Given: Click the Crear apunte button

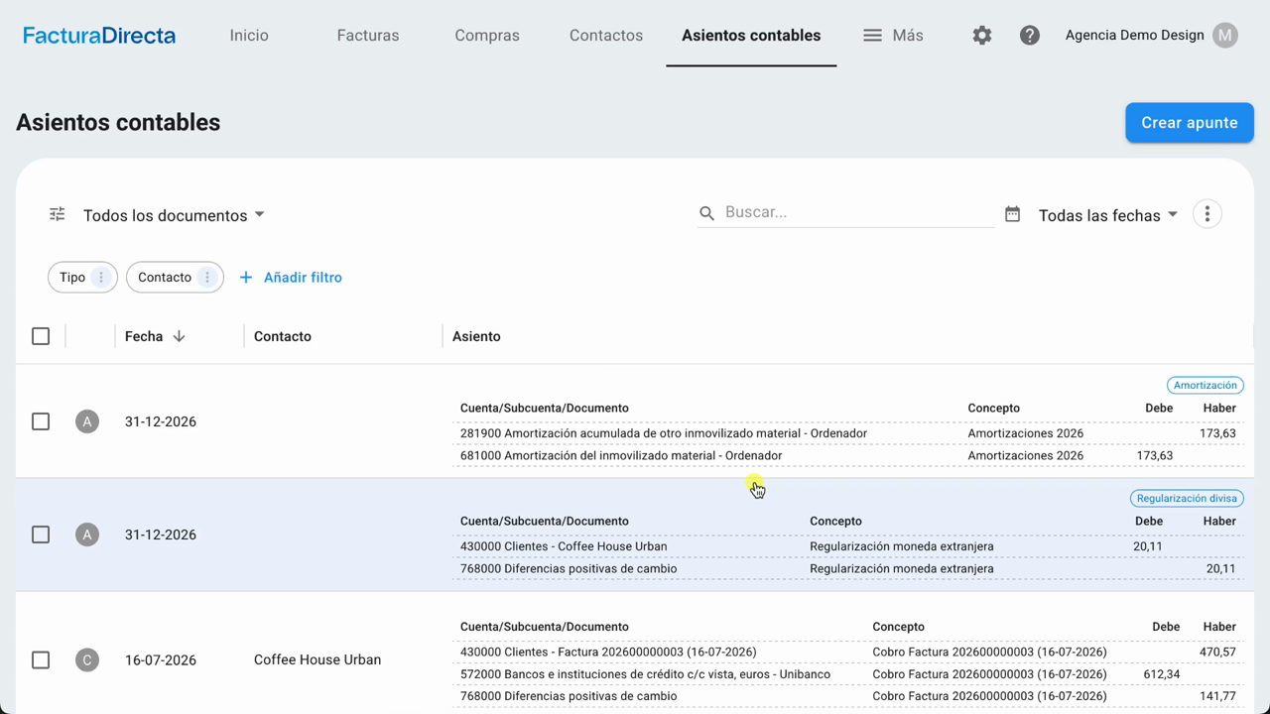Looking at the screenshot, I should tap(1190, 123).
